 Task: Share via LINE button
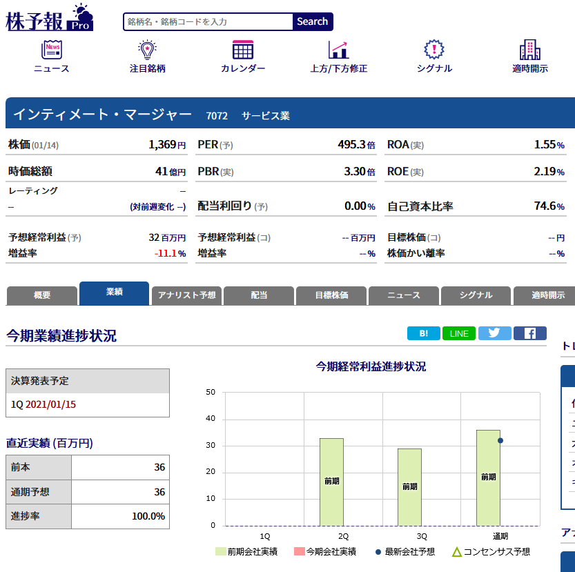point(459,333)
